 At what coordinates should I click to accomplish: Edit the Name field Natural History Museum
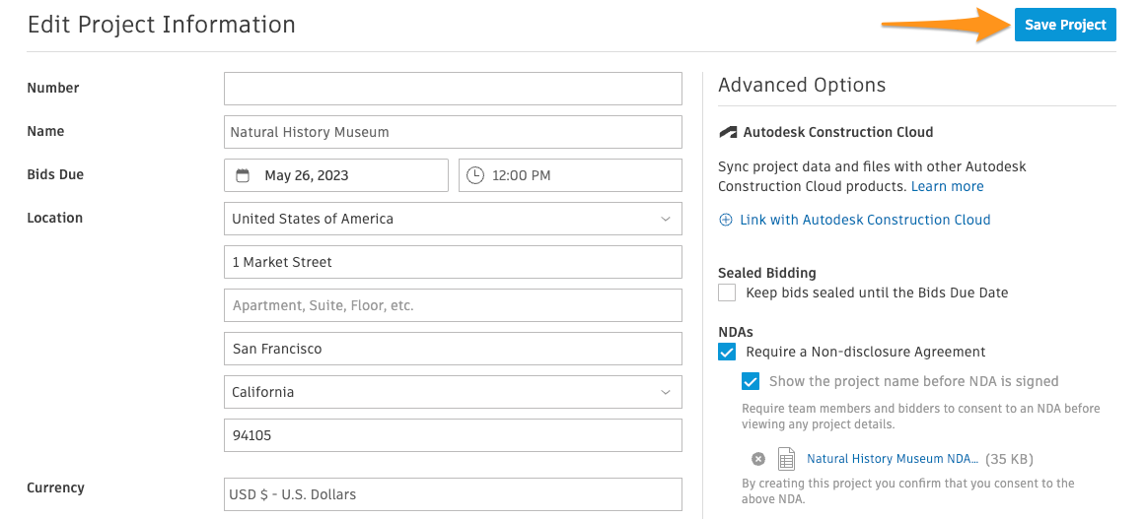click(x=453, y=132)
